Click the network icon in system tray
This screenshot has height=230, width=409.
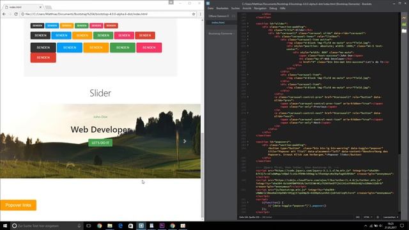(x=371, y=226)
